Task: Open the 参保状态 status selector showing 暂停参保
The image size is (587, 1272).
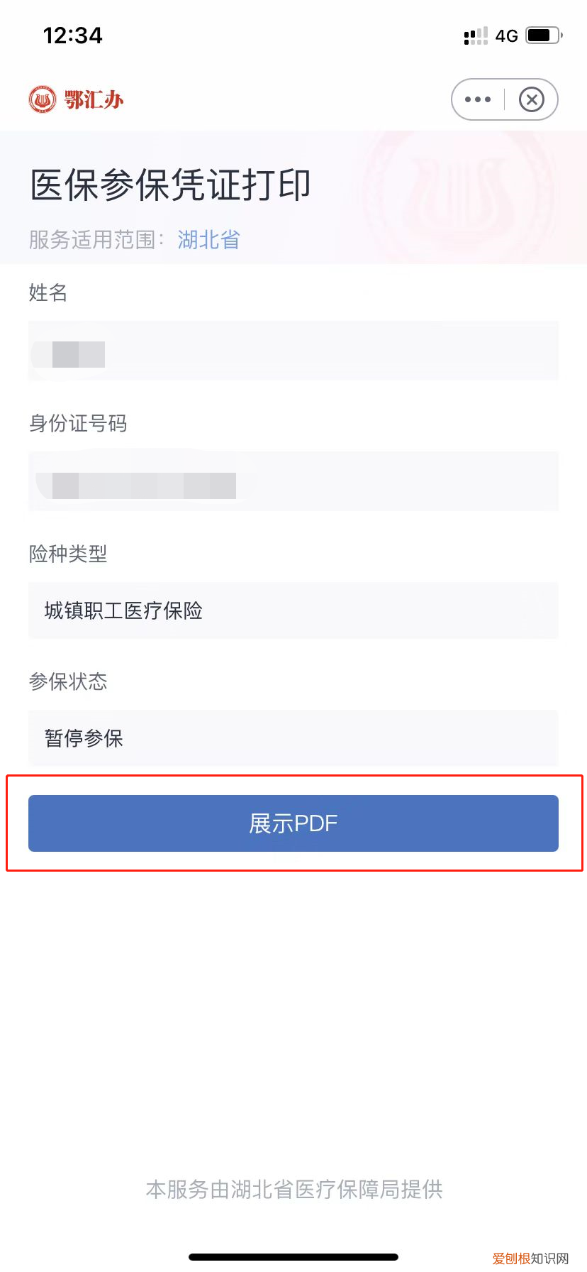Action: (x=293, y=738)
